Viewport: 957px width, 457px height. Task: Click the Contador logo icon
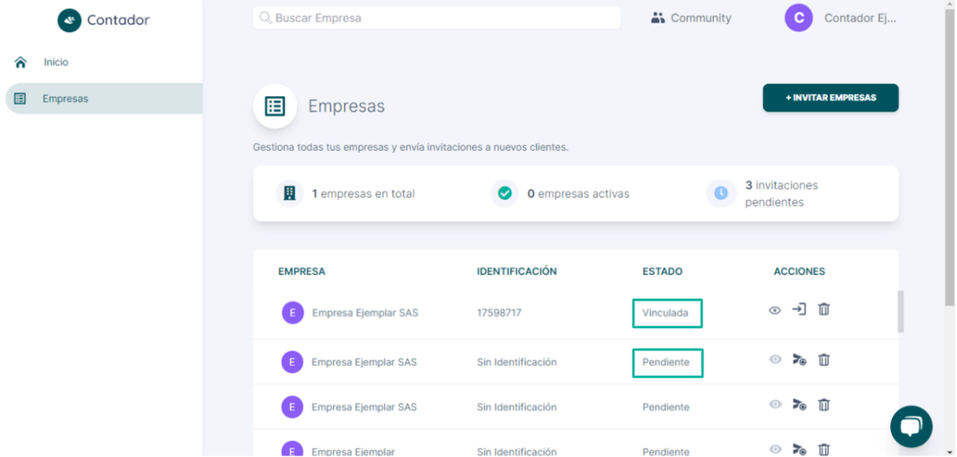click(70, 20)
